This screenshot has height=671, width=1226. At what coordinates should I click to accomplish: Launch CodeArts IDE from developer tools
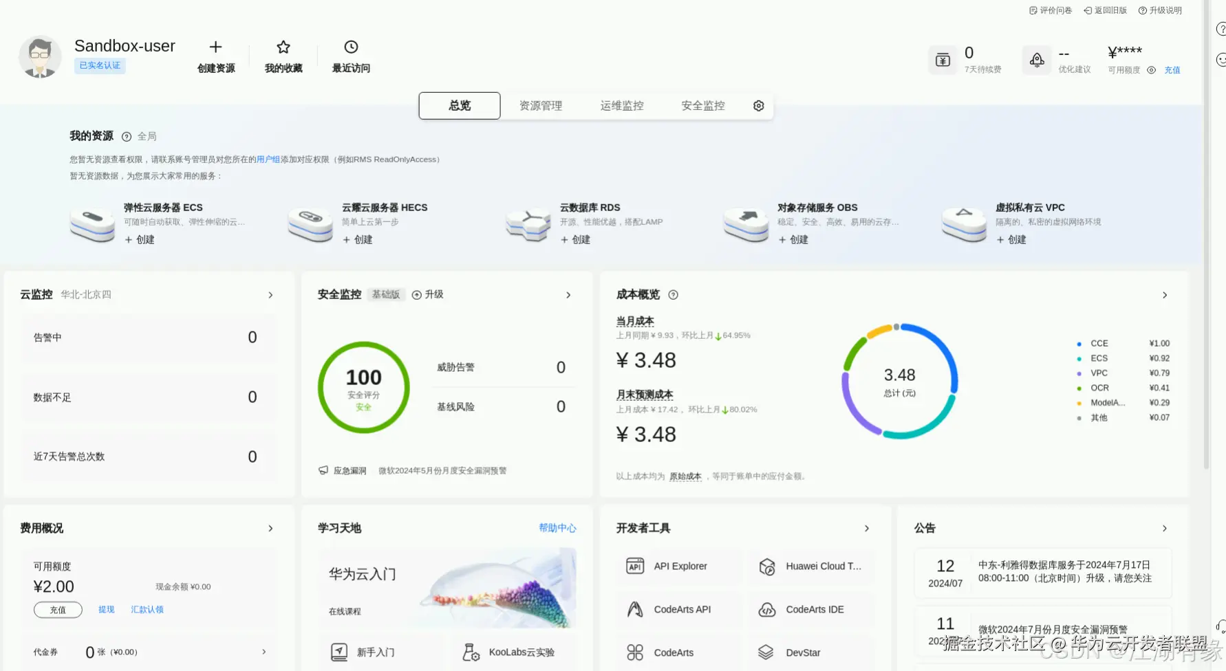(x=812, y=609)
